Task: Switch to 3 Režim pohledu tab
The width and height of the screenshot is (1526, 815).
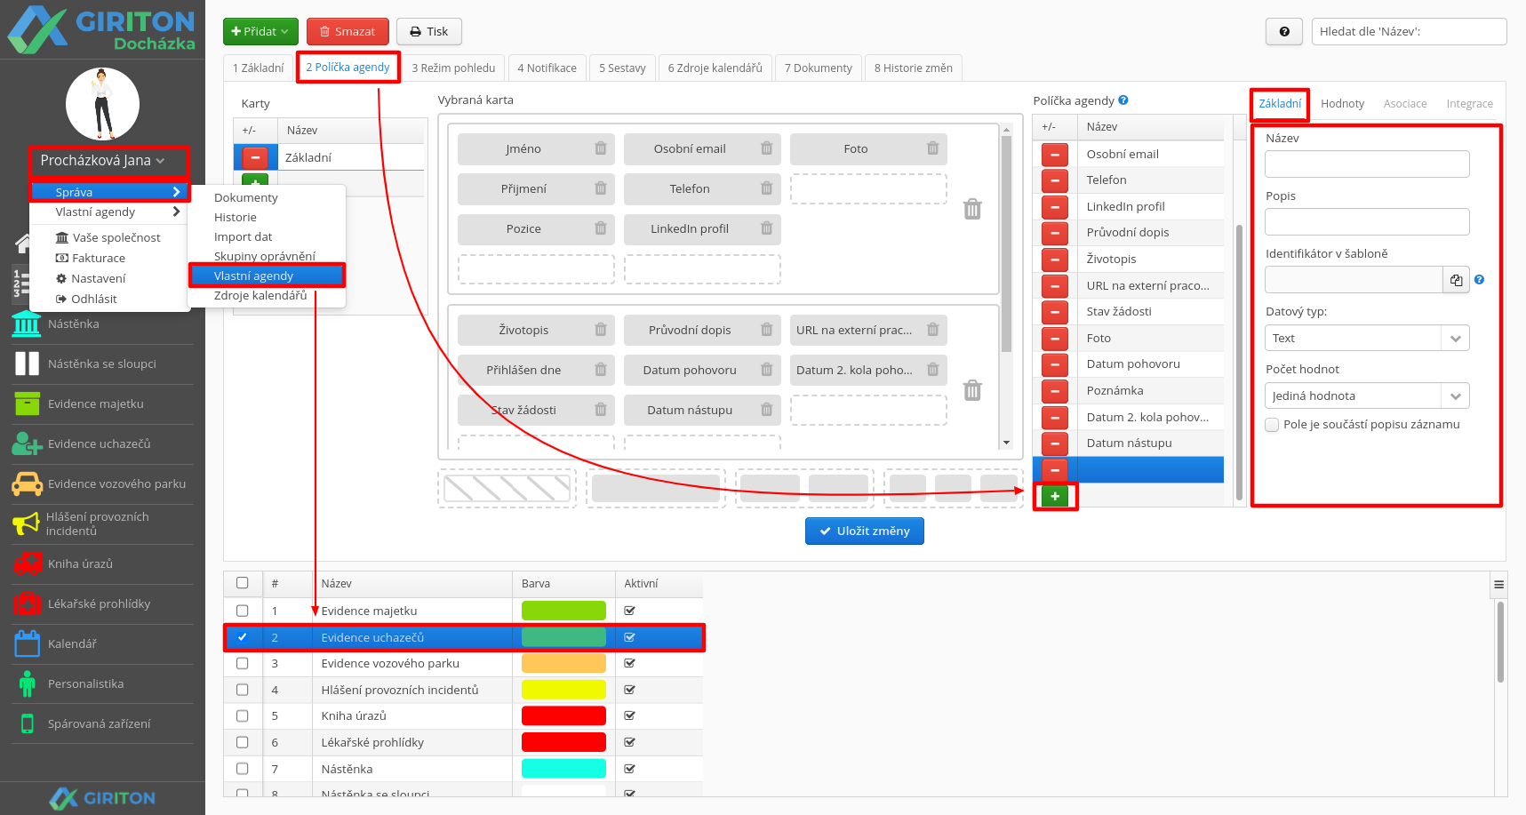Action: pyautogui.click(x=453, y=68)
